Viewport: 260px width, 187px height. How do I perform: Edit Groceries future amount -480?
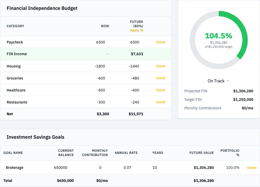tap(135, 78)
